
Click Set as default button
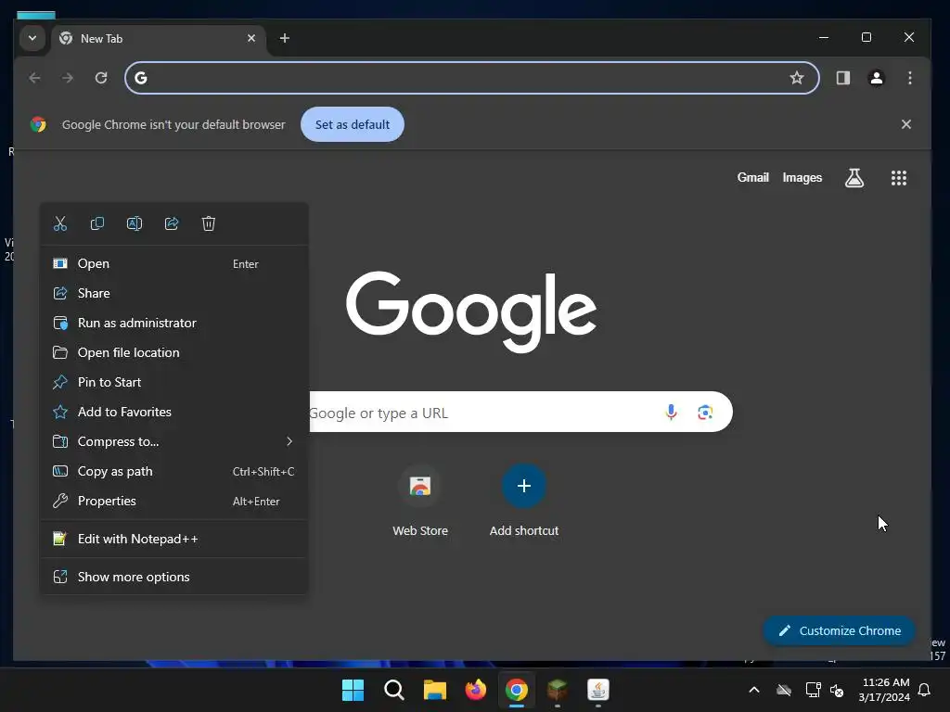coord(353,125)
